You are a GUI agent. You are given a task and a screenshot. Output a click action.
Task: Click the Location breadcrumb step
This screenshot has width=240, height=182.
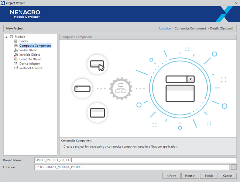coord(165,28)
